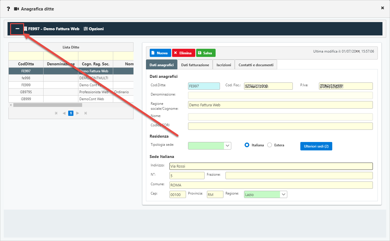The width and height of the screenshot is (390, 241).
Task: Switch to the Dati fatturazione tab
Action: click(195, 65)
